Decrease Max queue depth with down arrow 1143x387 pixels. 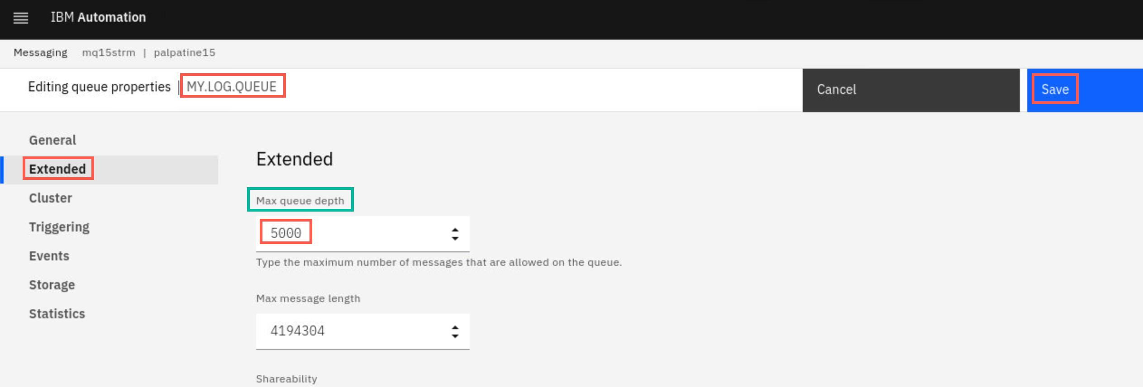(455, 238)
